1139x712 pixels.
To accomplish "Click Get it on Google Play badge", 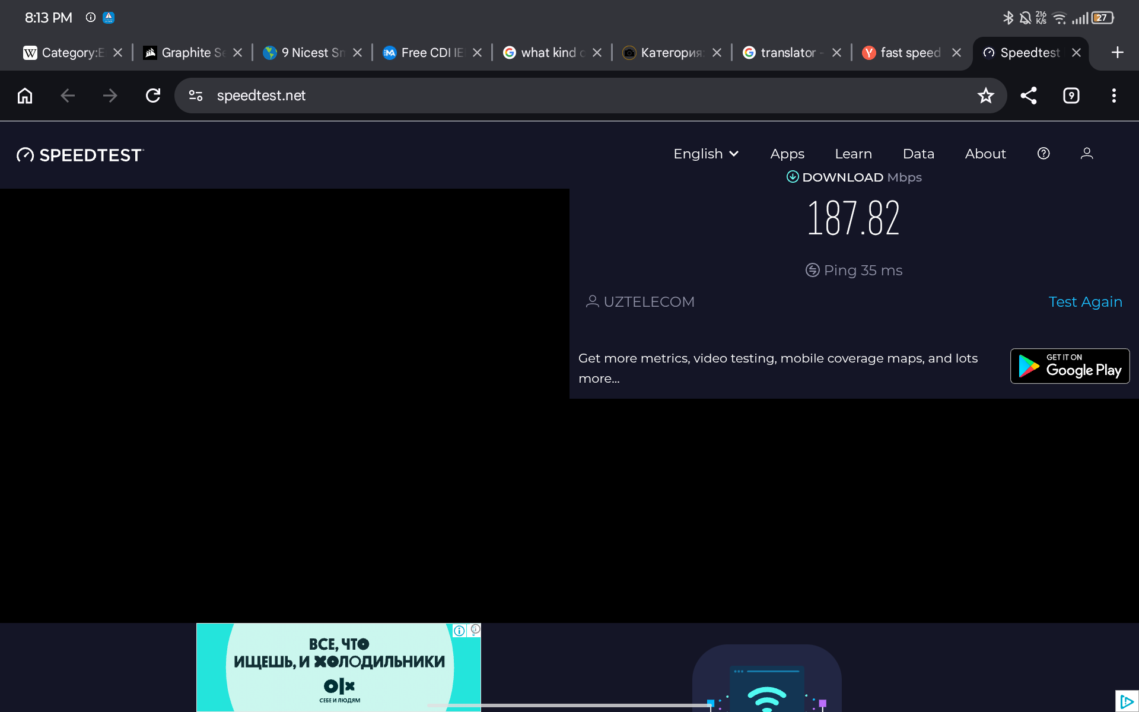I will 1070,366.
